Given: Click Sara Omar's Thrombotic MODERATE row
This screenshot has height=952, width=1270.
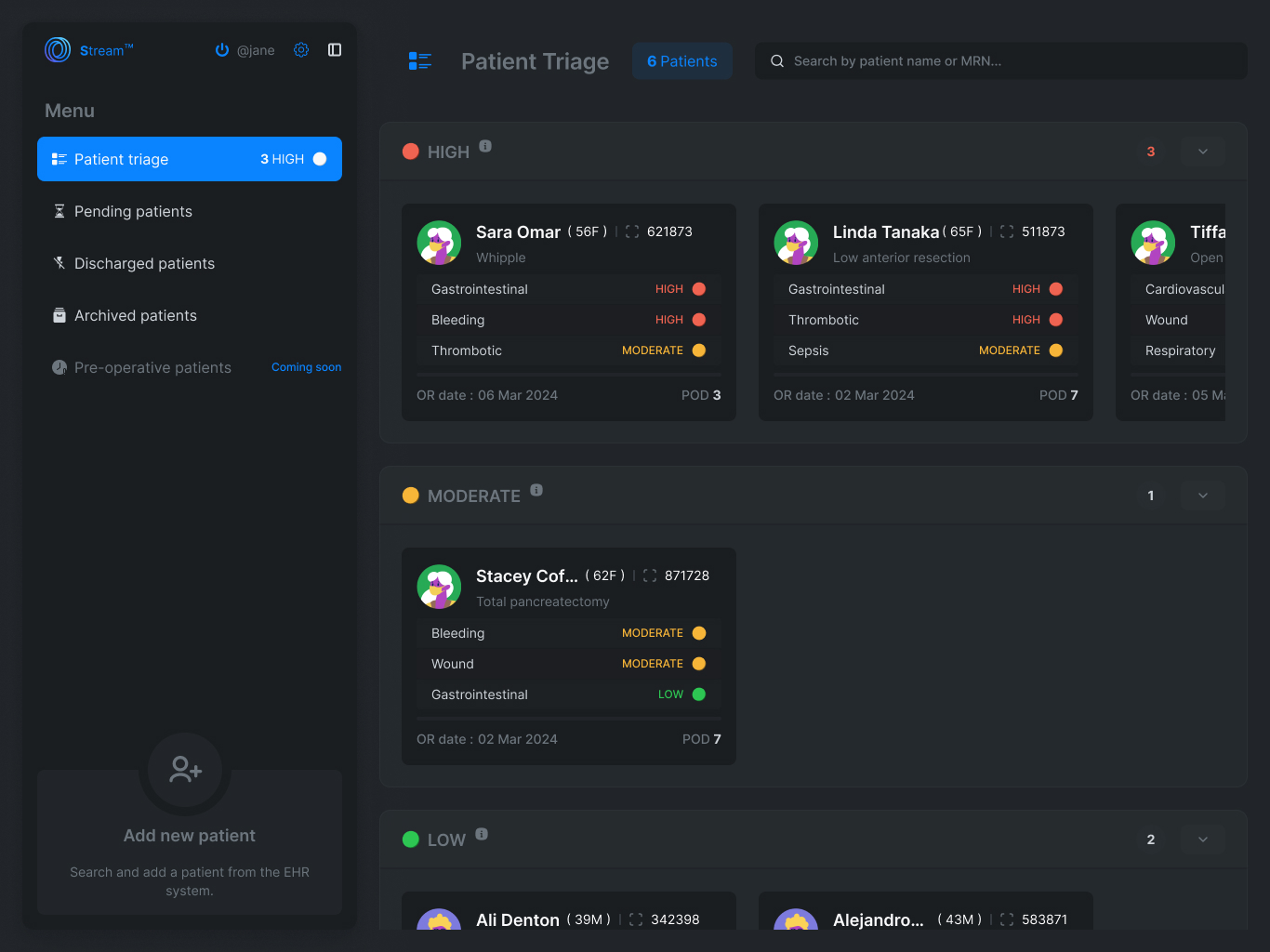Looking at the screenshot, I should [569, 350].
